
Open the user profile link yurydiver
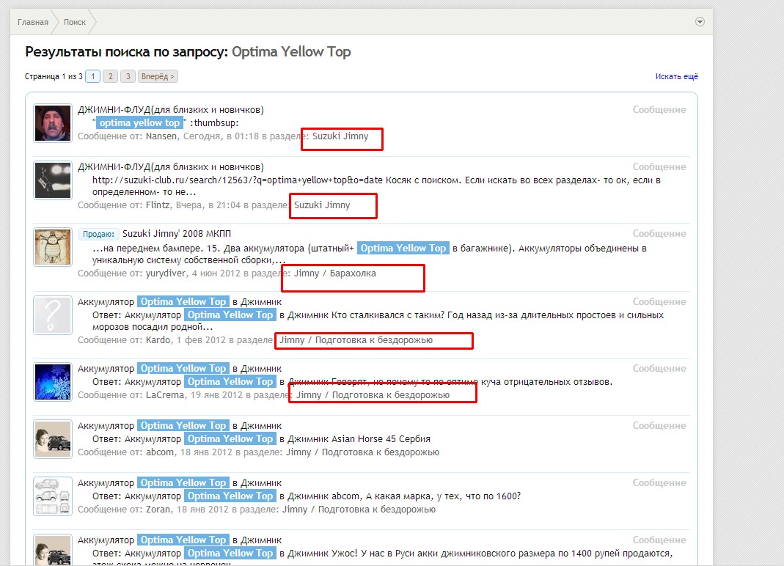(x=166, y=273)
